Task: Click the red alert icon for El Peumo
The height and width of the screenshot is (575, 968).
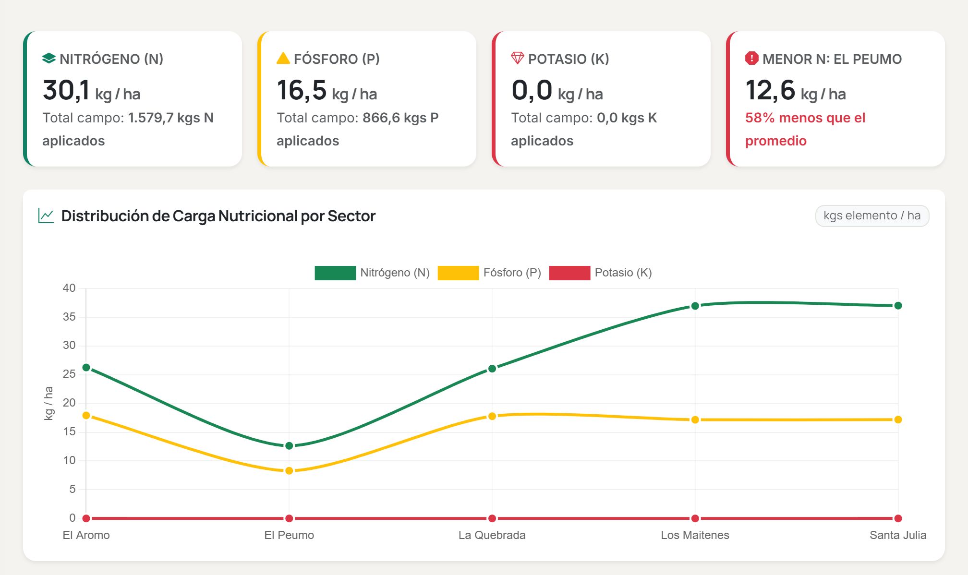Action: tap(752, 59)
